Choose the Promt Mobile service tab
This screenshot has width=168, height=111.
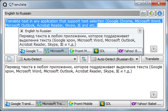tap(84, 104)
